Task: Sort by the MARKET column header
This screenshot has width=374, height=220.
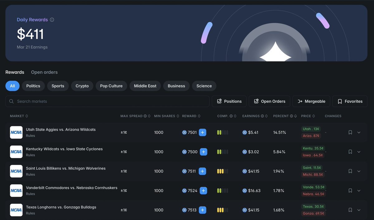Action: [19, 116]
